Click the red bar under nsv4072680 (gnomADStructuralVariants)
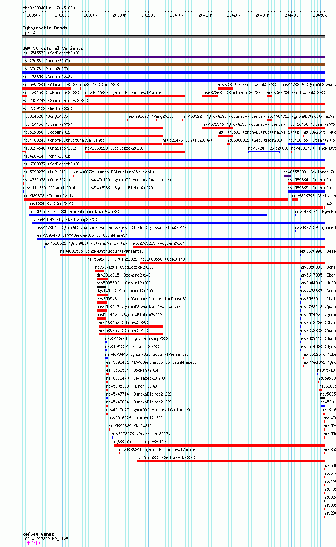Screen dimensions: 336x547 (x=135, y=96)
